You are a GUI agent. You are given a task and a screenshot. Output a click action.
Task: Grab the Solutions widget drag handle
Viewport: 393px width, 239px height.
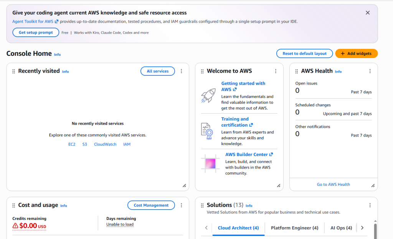coord(202,205)
